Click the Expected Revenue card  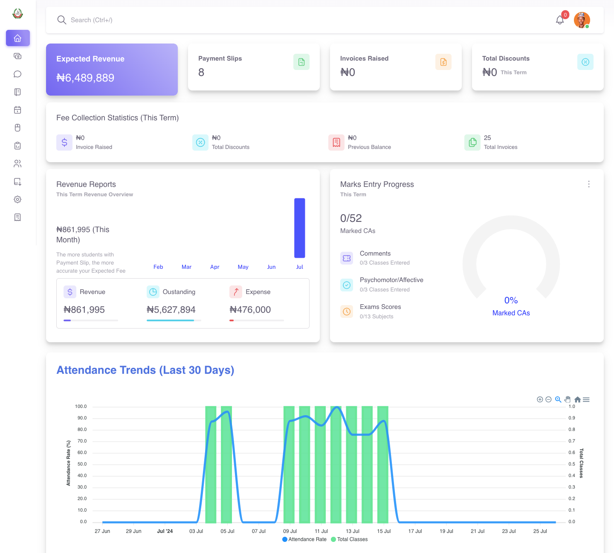click(112, 69)
